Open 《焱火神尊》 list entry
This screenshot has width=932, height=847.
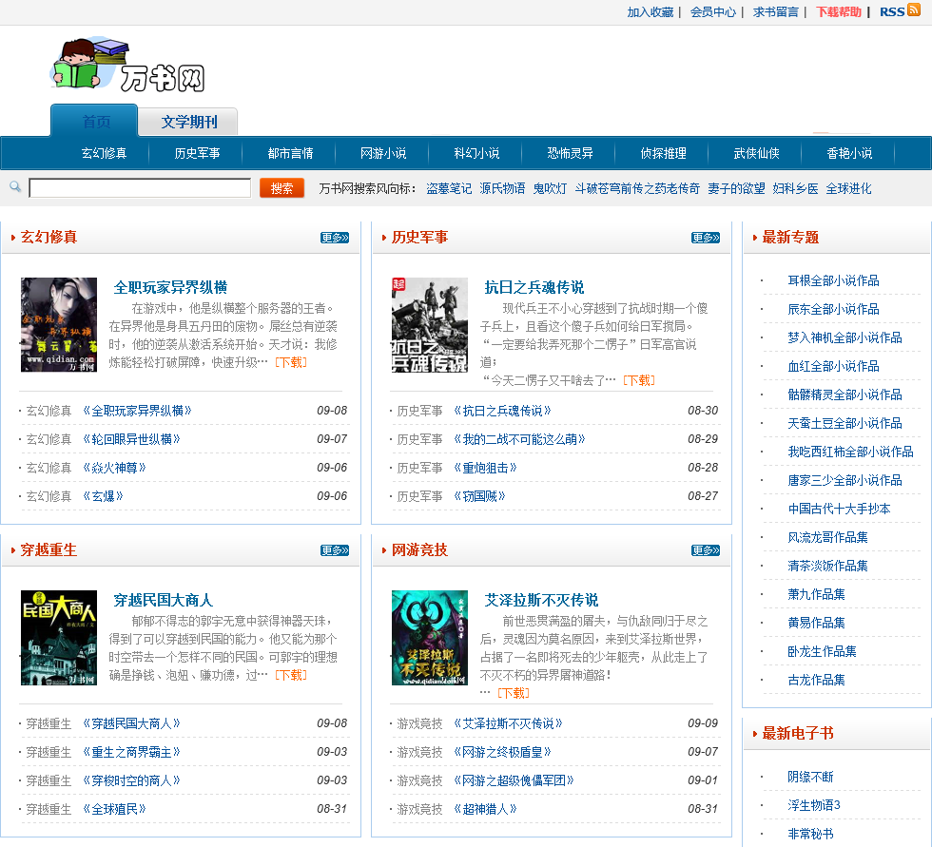(x=114, y=468)
